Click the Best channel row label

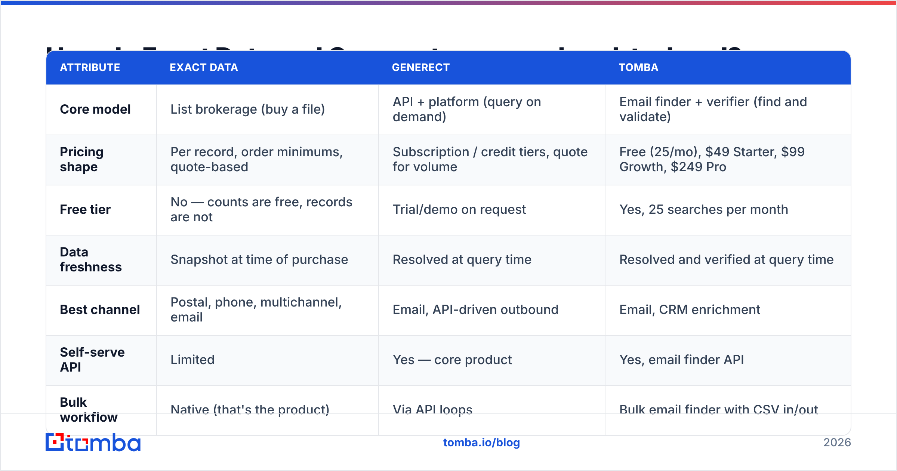[x=100, y=310]
